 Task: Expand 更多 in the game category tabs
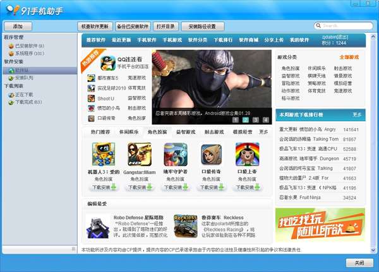(x=263, y=132)
